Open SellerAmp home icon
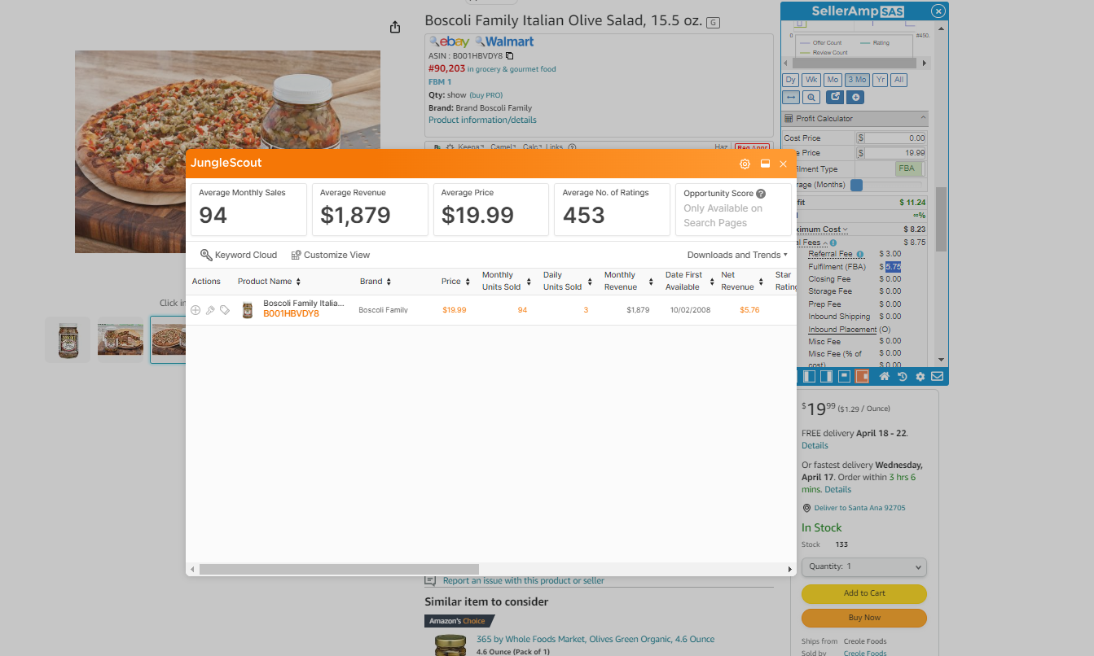 click(x=884, y=377)
